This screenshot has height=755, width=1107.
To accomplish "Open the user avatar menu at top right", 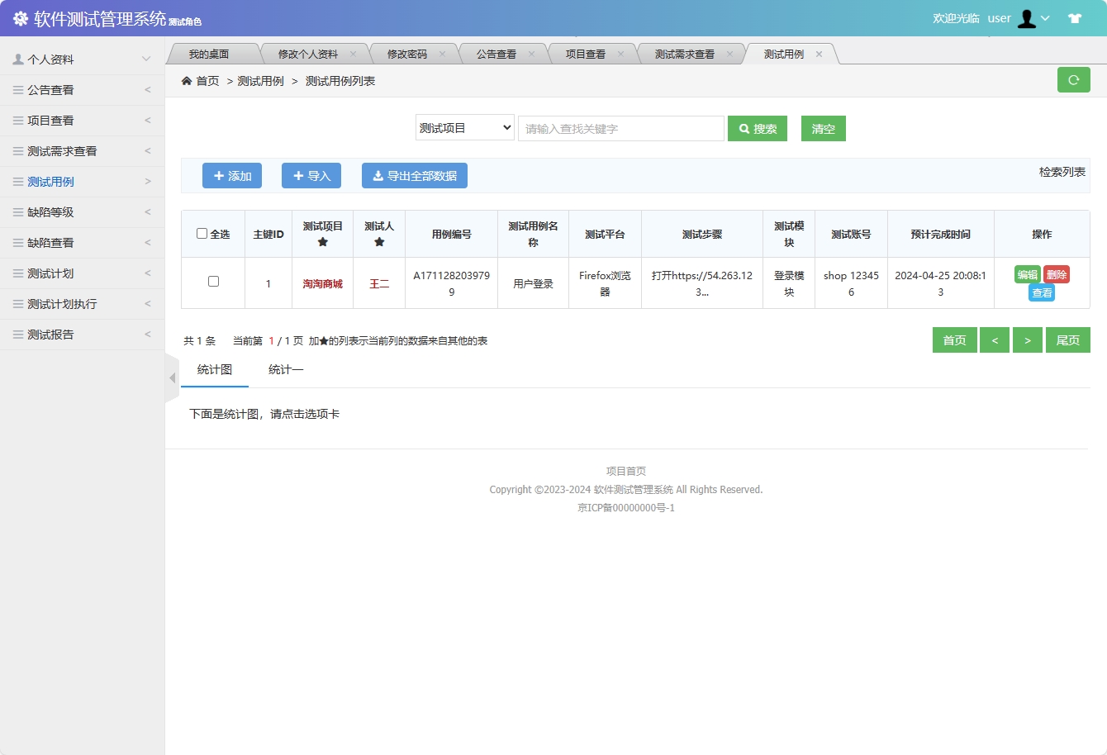I will (x=1027, y=17).
